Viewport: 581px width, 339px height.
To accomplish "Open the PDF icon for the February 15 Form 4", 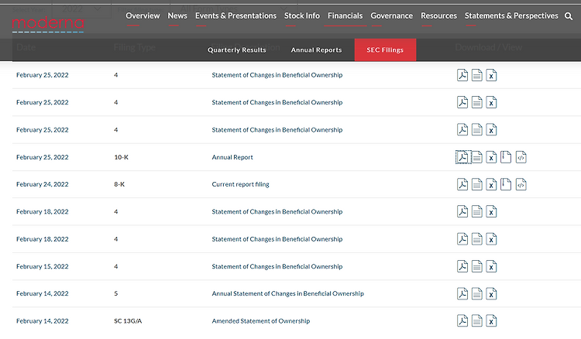I will pos(462,266).
